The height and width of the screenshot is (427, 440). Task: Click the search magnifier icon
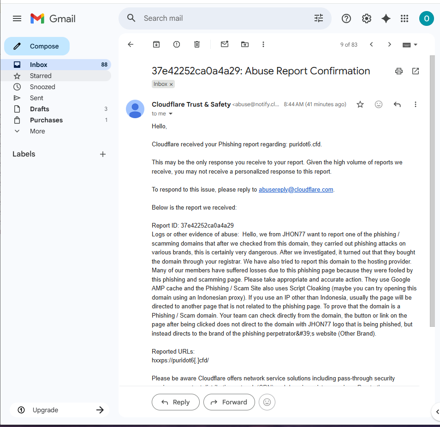(131, 18)
